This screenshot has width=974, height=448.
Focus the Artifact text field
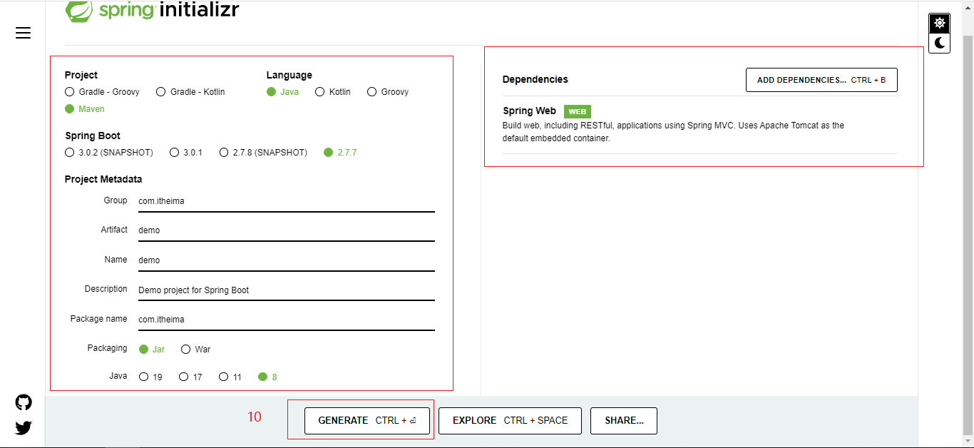(286, 230)
